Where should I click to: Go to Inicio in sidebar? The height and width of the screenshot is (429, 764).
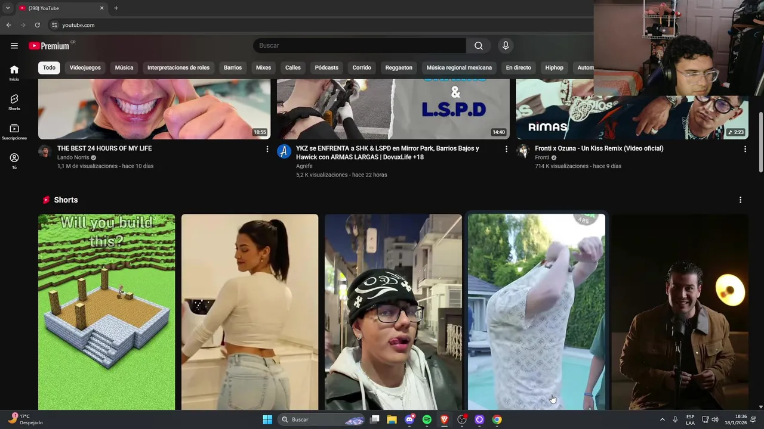coord(14,73)
